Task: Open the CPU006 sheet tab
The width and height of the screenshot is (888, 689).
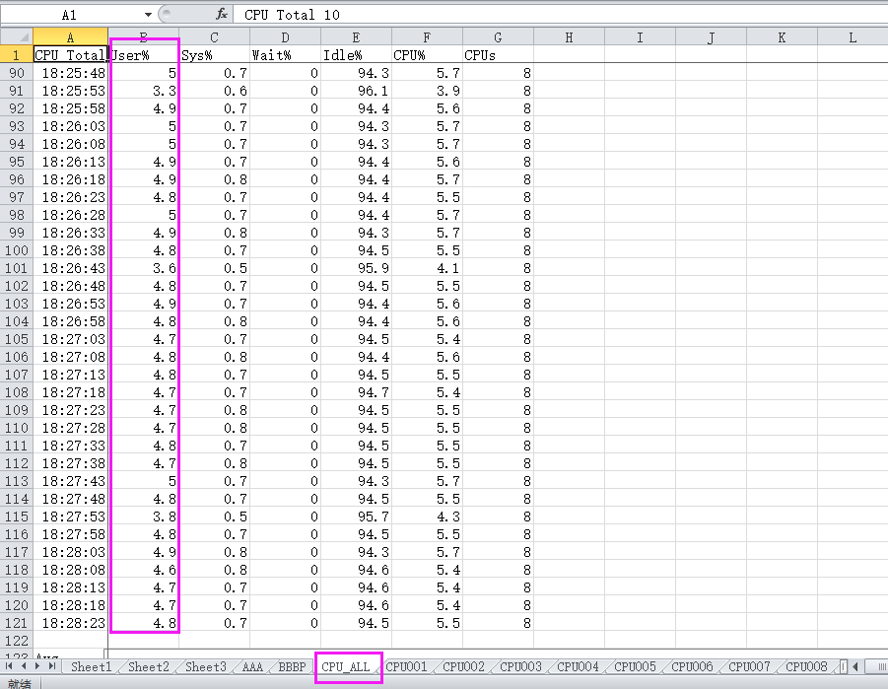Action: point(692,667)
